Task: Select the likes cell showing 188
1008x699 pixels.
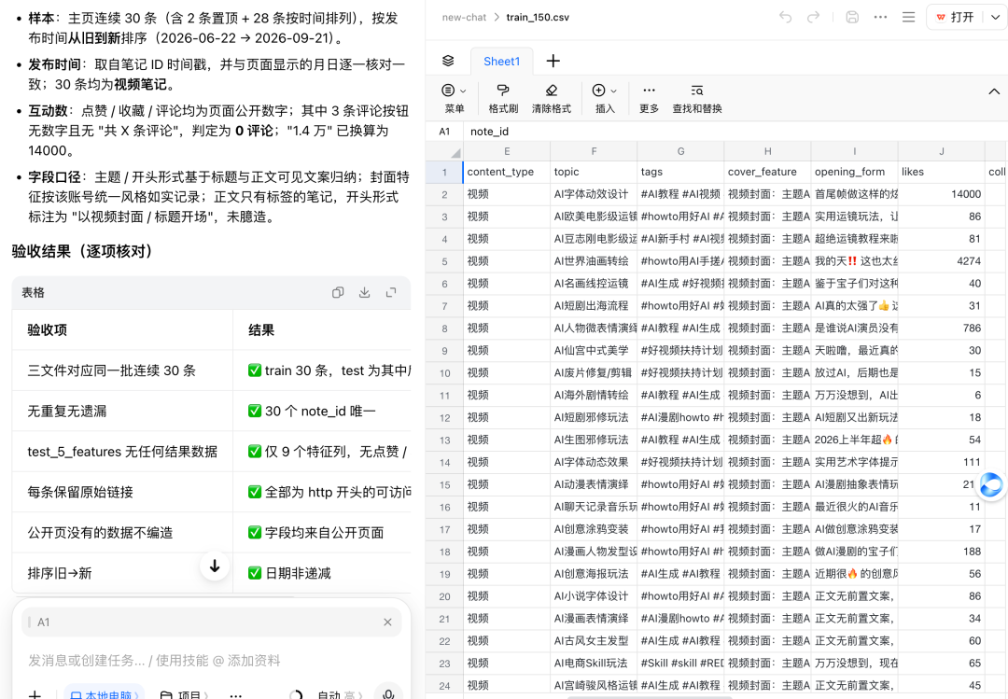Action: click(941, 552)
